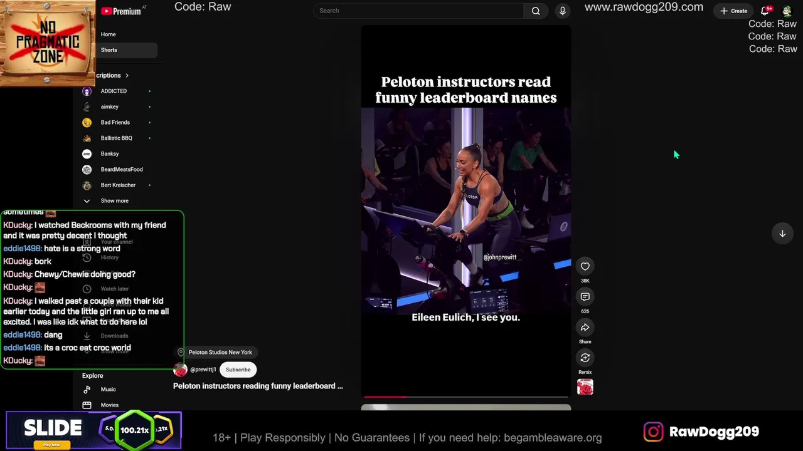This screenshot has height=451, width=803.
Task: Open the Ballistic BBQ channel
Action: 117,138
